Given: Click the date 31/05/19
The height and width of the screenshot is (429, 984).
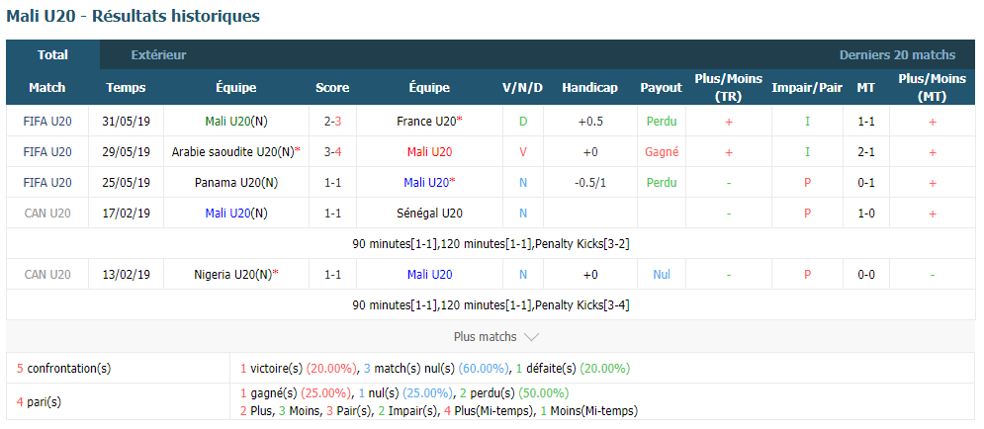Looking at the screenshot, I should click(127, 121).
